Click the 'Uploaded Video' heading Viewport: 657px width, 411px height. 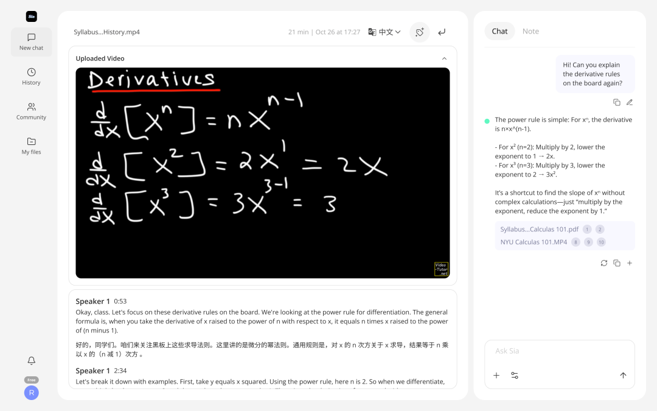coord(100,58)
